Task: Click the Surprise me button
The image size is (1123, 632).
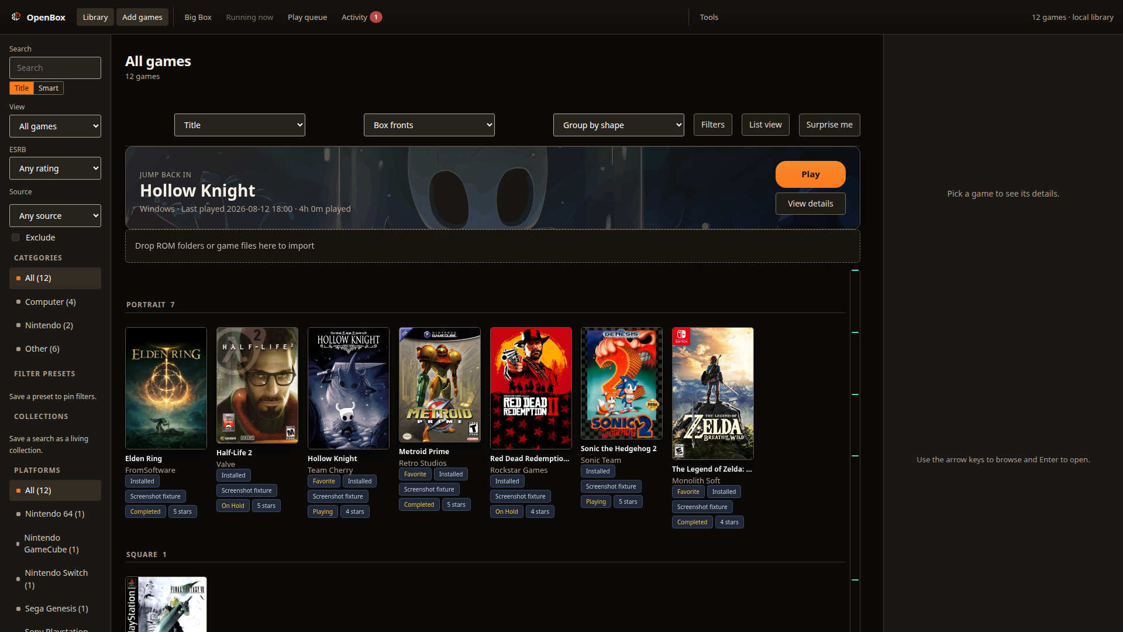Action: pyautogui.click(x=829, y=125)
